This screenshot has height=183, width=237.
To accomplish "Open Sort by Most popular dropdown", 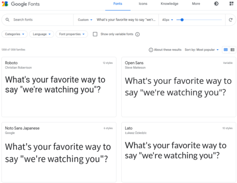I will tap(201, 50).
